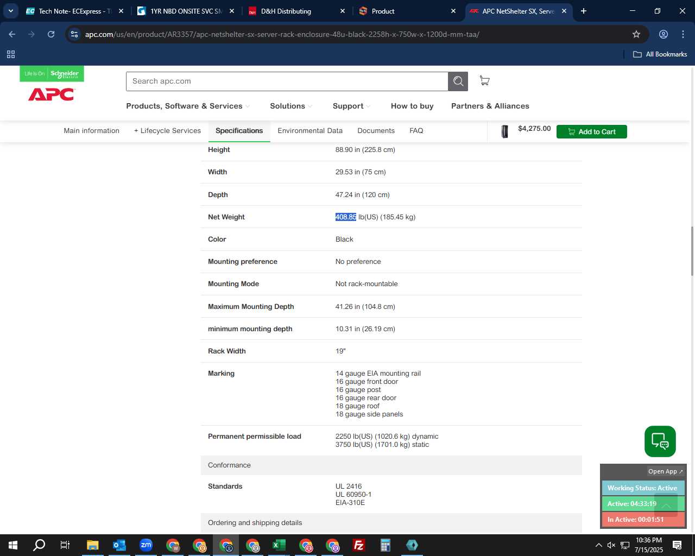Viewport: 695px width, 556px height.
Task: Click the Working Status: Active bar
Action: pos(643,488)
